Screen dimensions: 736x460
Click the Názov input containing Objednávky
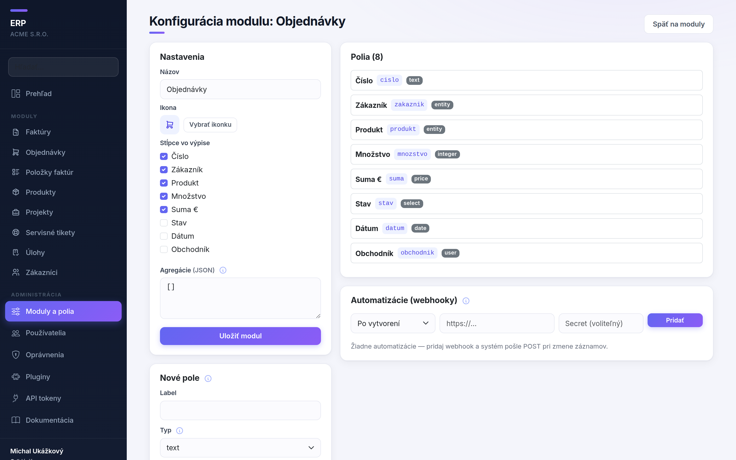[x=240, y=89]
